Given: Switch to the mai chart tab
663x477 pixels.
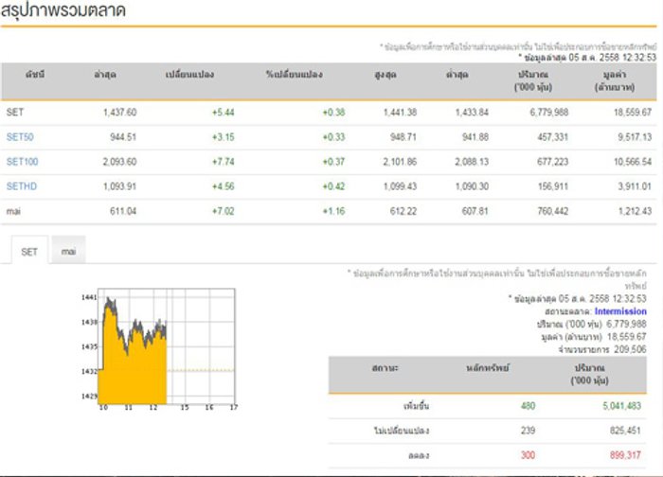Looking at the screenshot, I should tap(68, 252).
